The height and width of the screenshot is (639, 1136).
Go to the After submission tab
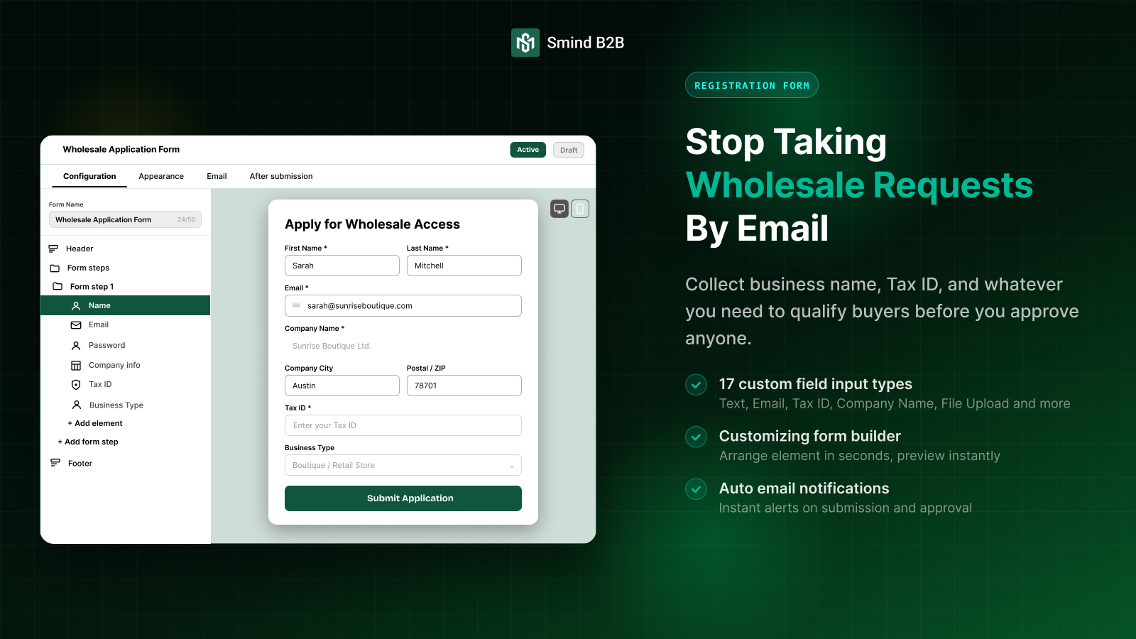(281, 176)
